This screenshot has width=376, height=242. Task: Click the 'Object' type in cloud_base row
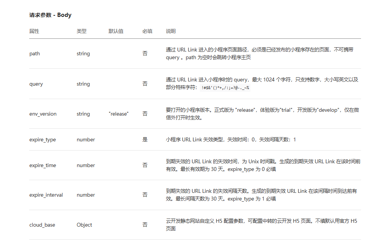(x=84, y=225)
